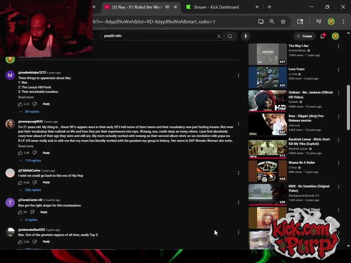Dislike markwhitaker5273's comment
351x263 pixels.
34,104
